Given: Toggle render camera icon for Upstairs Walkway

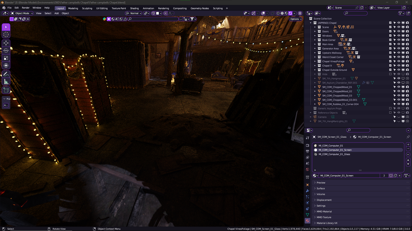Looking at the screenshot, I should pos(407,53).
